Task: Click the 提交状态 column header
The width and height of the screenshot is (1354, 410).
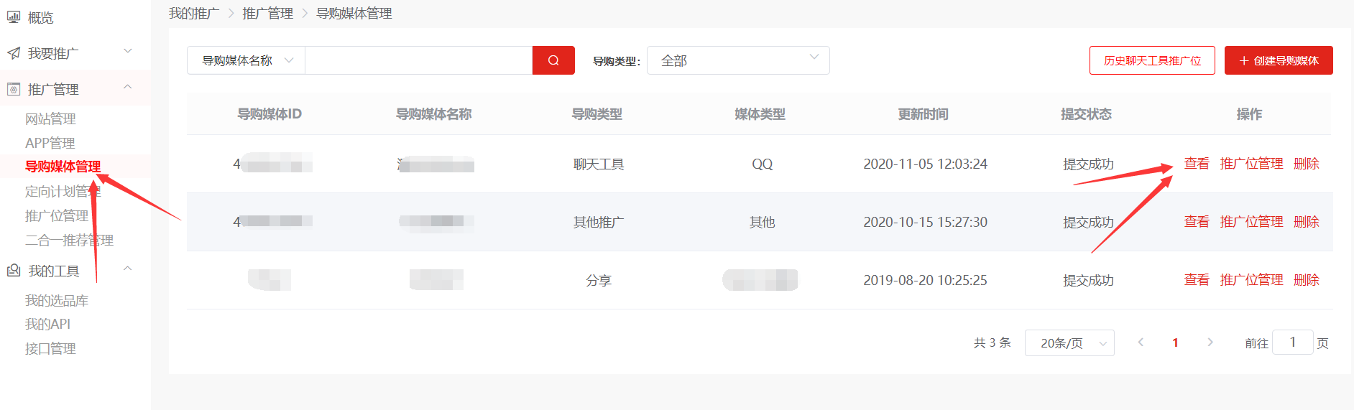Action: [x=1086, y=114]
